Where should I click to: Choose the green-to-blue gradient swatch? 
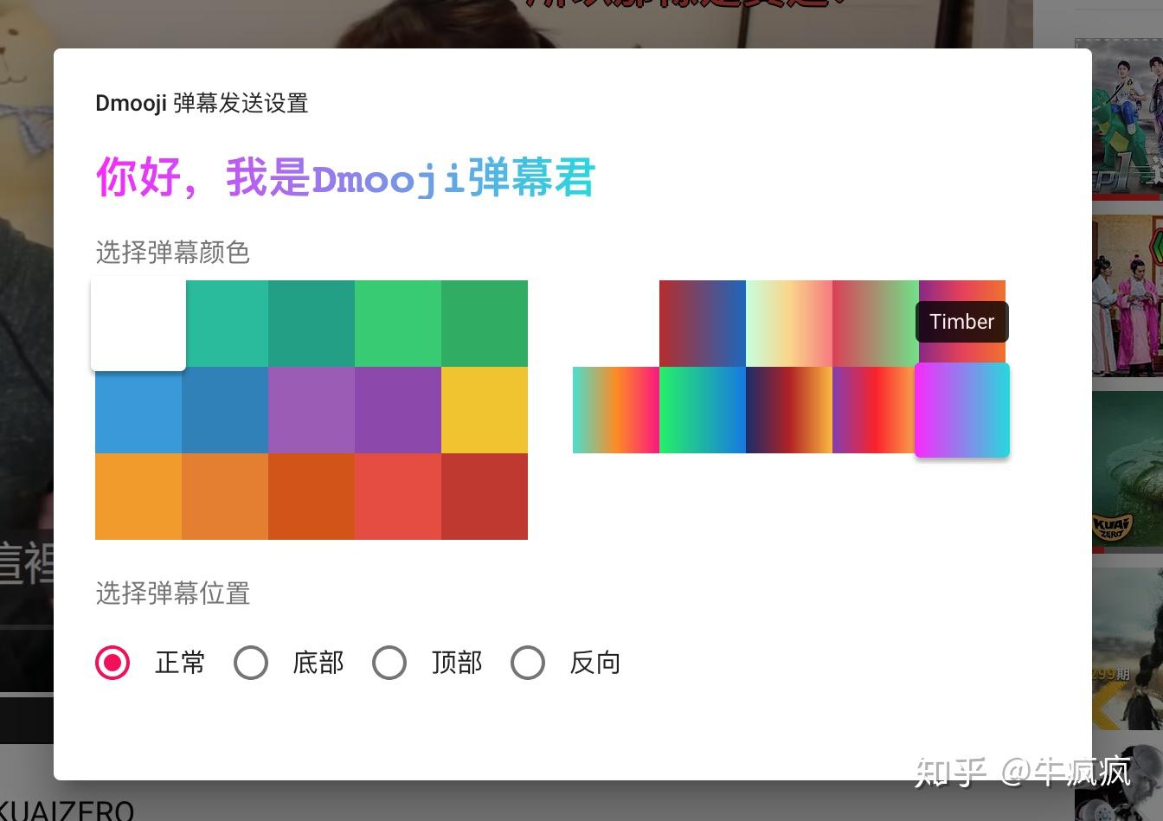coord(703,410)
